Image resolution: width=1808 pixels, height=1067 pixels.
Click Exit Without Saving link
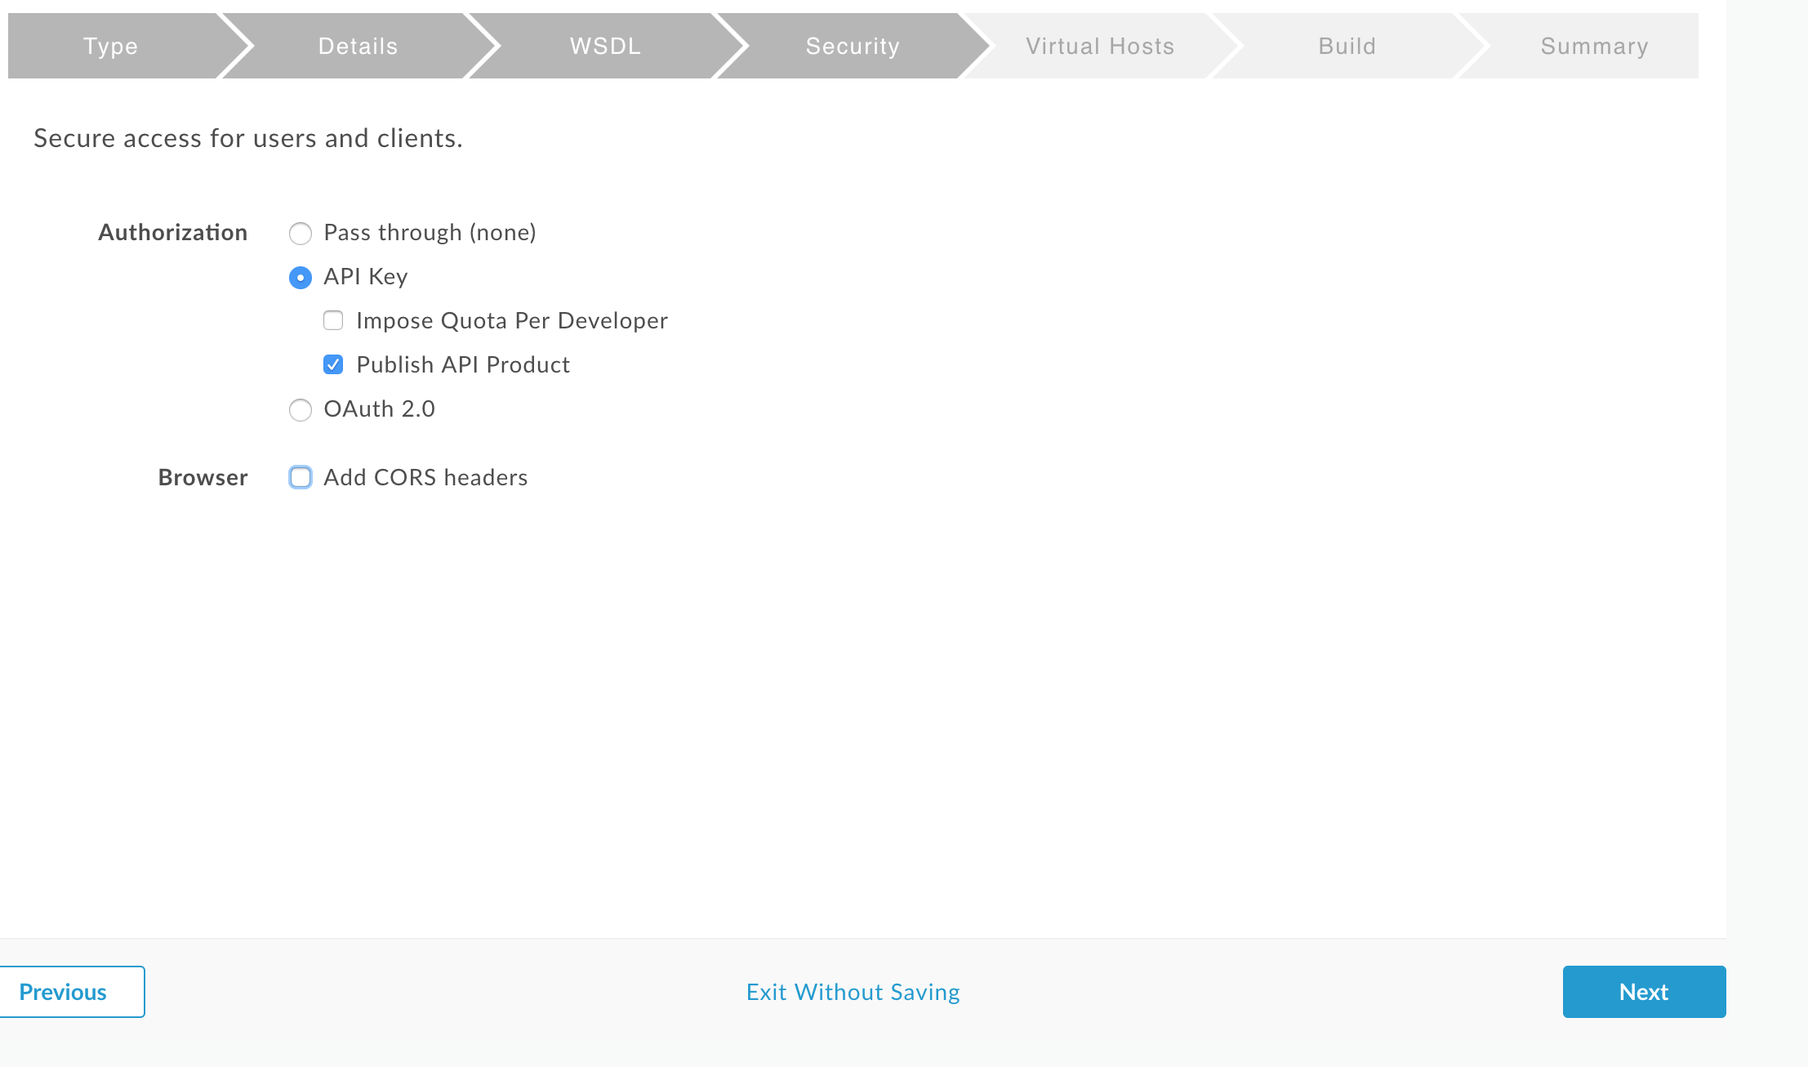pos(853,992)
